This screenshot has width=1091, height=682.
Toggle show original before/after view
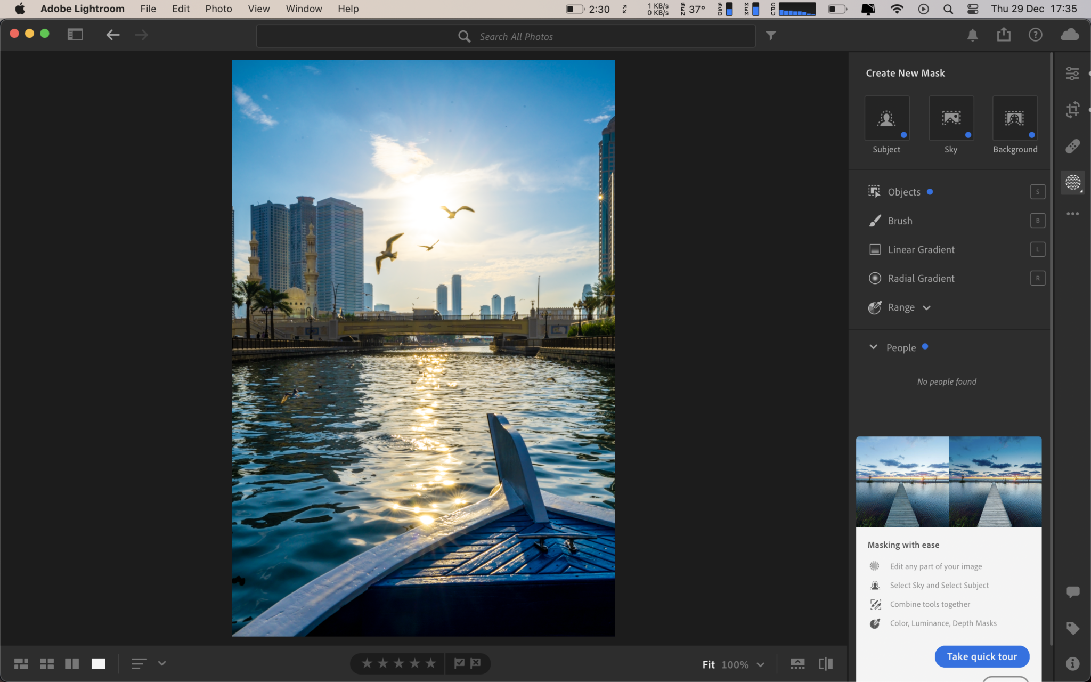click(x=825, y=664)
